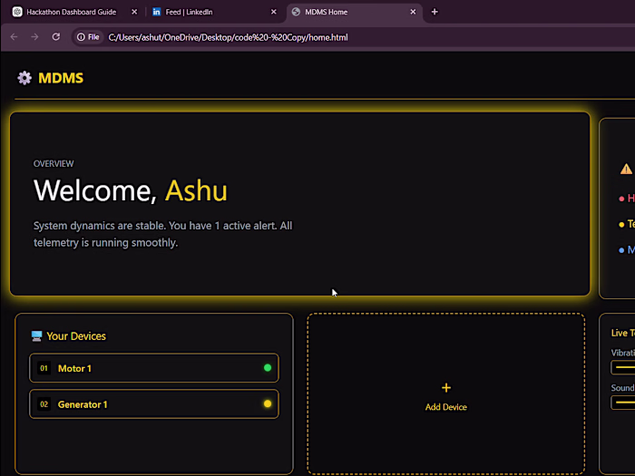Open a new browser tab
This screenshot has height=476, width=635.
(x=435, y=12)
